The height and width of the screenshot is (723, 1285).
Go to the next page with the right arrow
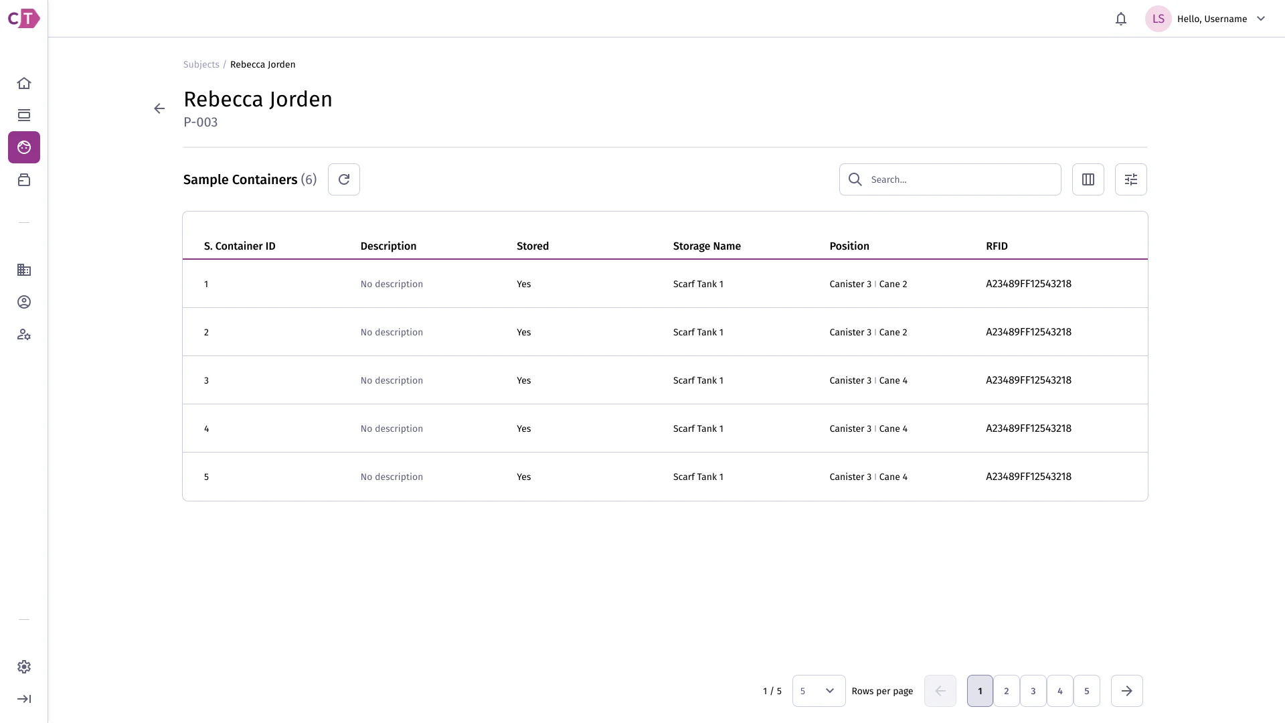pos(1127,691)
